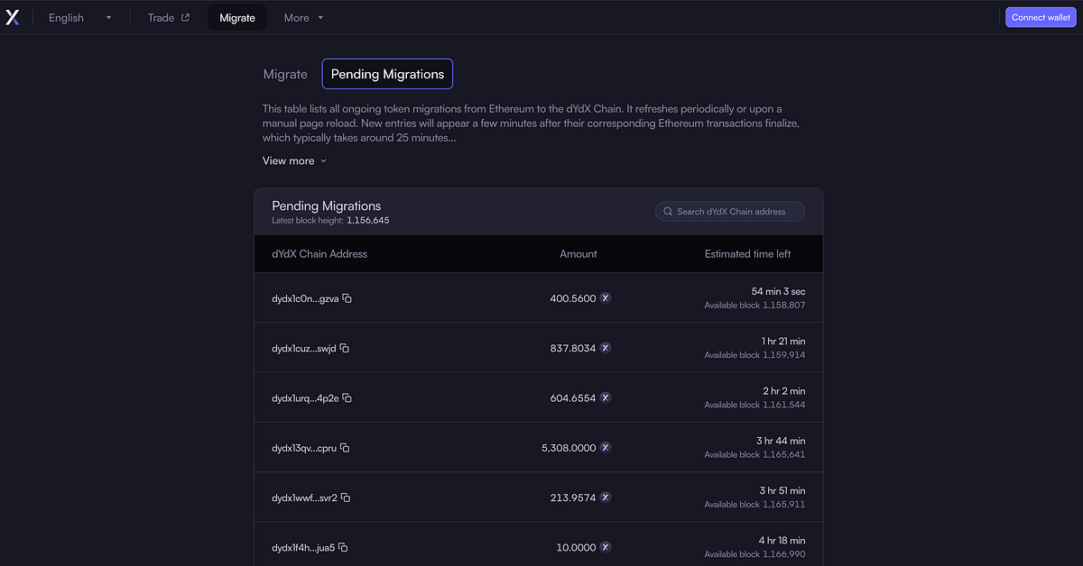Expand the More menu
This screenshot has height=566, width=1083.
tap(303, 17)
